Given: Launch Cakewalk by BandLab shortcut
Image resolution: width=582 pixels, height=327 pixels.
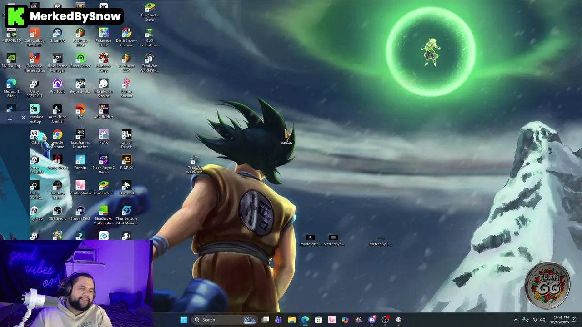Looking at the screenshot, I should coord(35,38).
